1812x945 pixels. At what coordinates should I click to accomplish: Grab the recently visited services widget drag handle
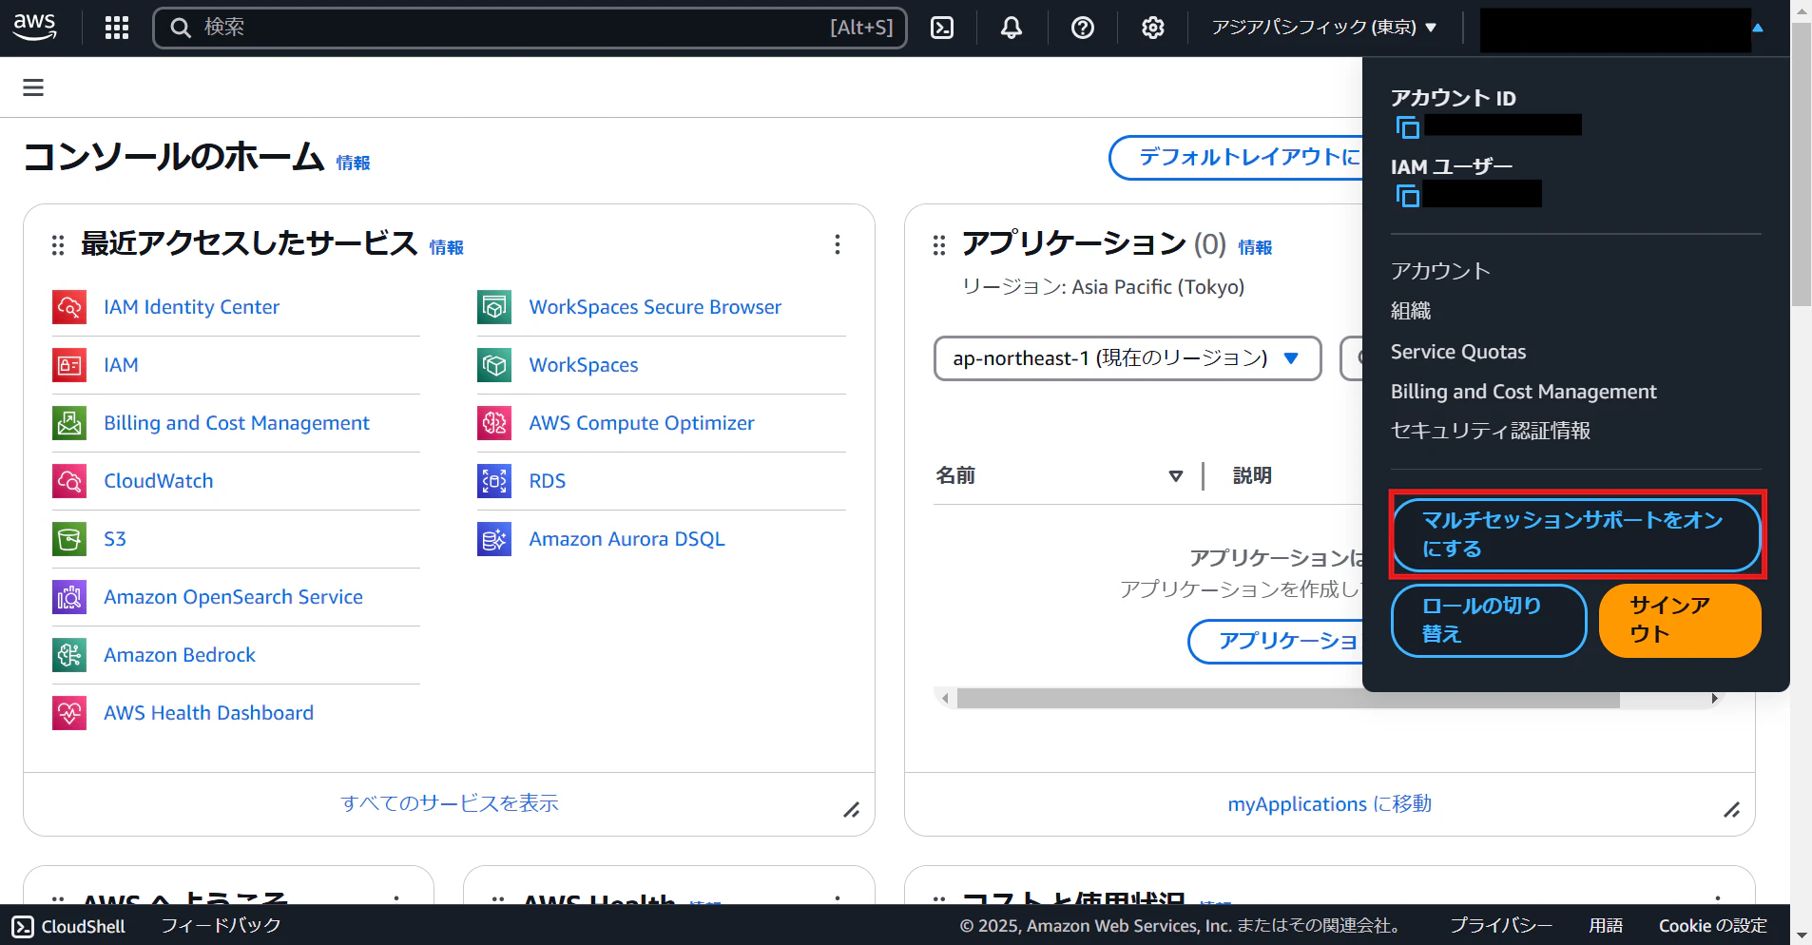point(58,245)
